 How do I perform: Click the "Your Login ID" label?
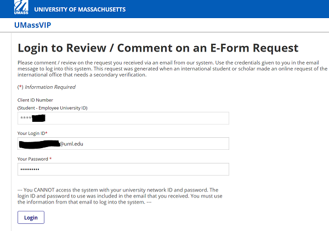33,133
